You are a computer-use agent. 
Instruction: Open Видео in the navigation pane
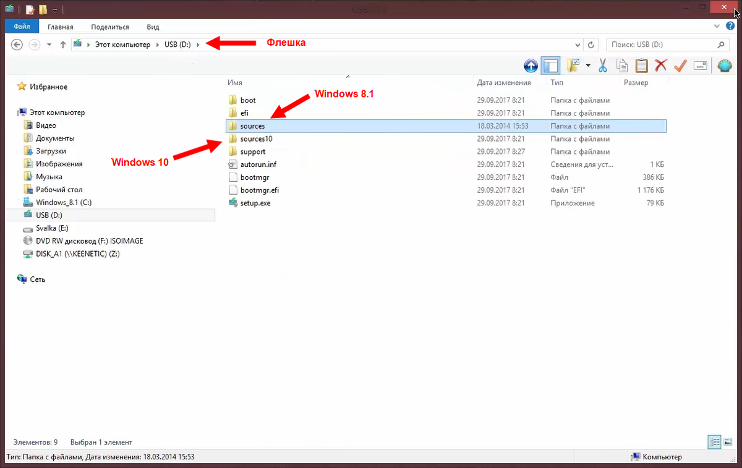pyautogui.click(x=46, y=126)
